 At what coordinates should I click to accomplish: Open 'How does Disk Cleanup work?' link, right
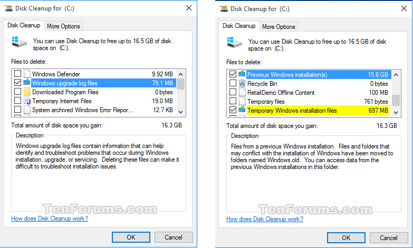pyautogui.click(x=265, y=219)
